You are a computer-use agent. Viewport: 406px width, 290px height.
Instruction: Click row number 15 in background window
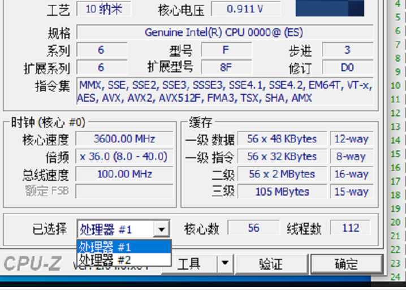click(x=395, y=154)
